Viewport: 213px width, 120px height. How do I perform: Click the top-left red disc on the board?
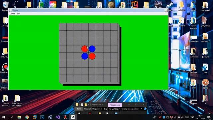[85, 49]
